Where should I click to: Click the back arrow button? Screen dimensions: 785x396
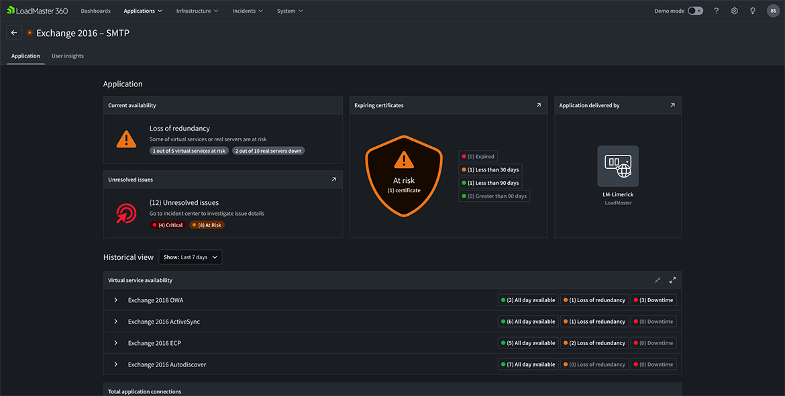[x=14, y=33]
